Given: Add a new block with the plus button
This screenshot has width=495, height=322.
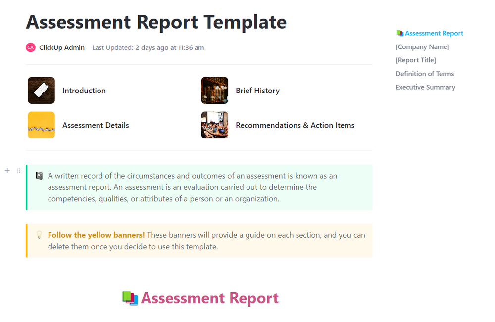Looking at the screenshot, I should coord(7,171).
